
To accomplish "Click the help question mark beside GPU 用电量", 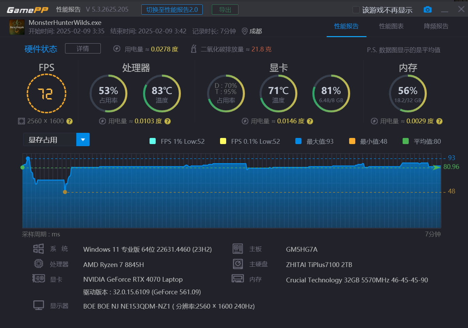I will tap(310, 121).
